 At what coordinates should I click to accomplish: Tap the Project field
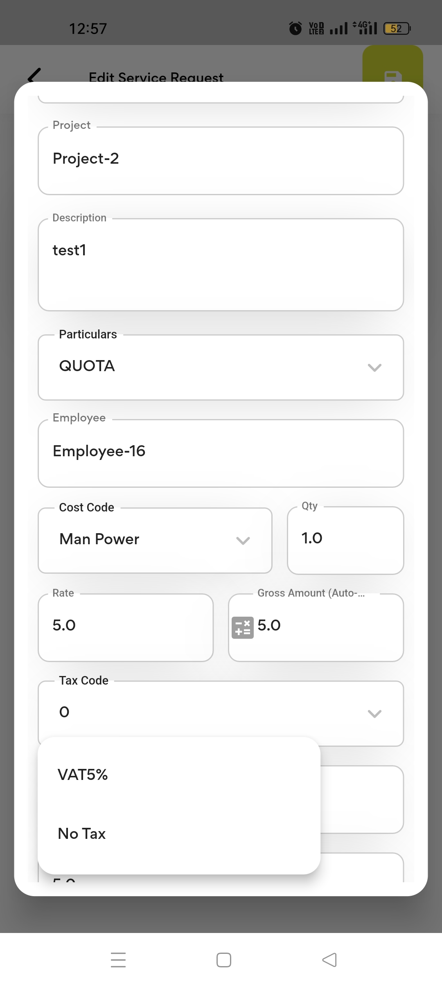point(221,160)
